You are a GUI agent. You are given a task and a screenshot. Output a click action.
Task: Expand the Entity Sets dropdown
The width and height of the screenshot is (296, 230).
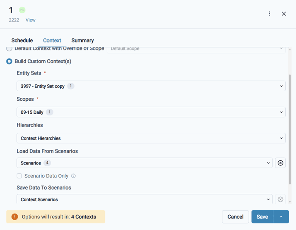point(151,86)
